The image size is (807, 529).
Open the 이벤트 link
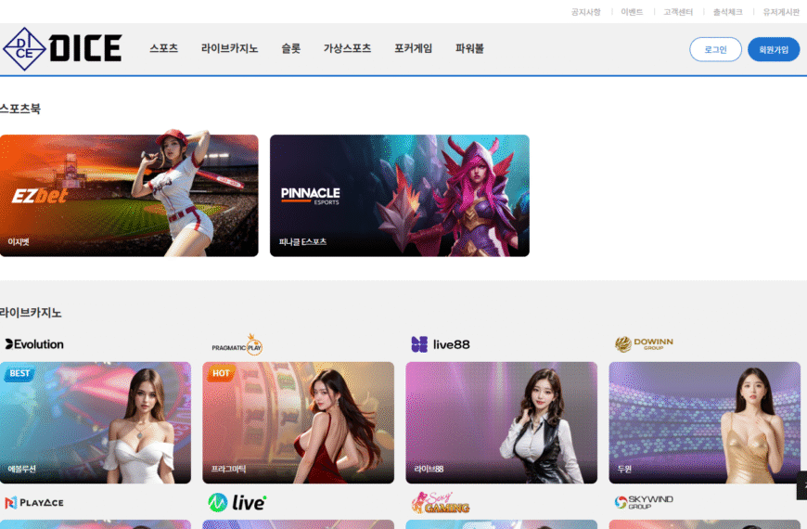(632, 12)
